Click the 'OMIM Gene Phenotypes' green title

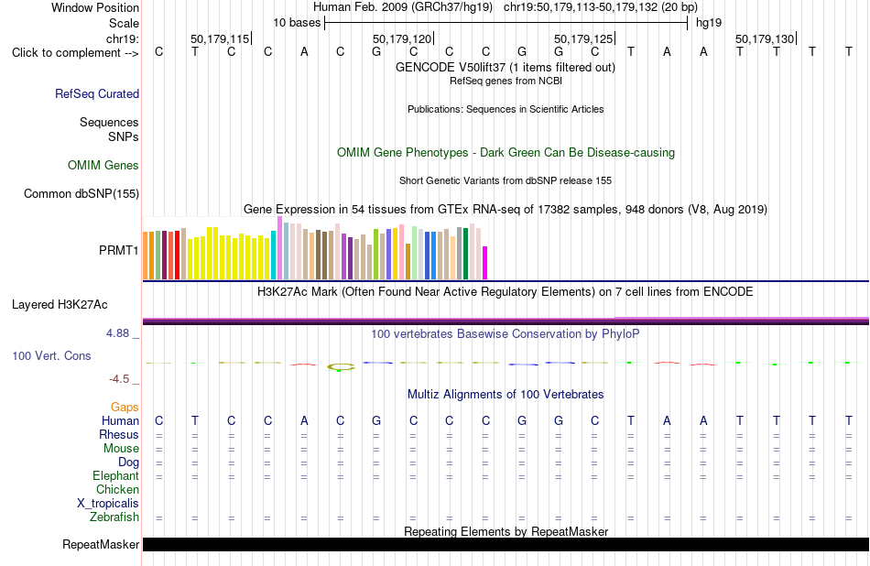pyautogui.click(x=506, y=153)
